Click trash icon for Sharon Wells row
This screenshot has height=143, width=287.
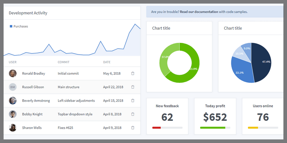133,128
